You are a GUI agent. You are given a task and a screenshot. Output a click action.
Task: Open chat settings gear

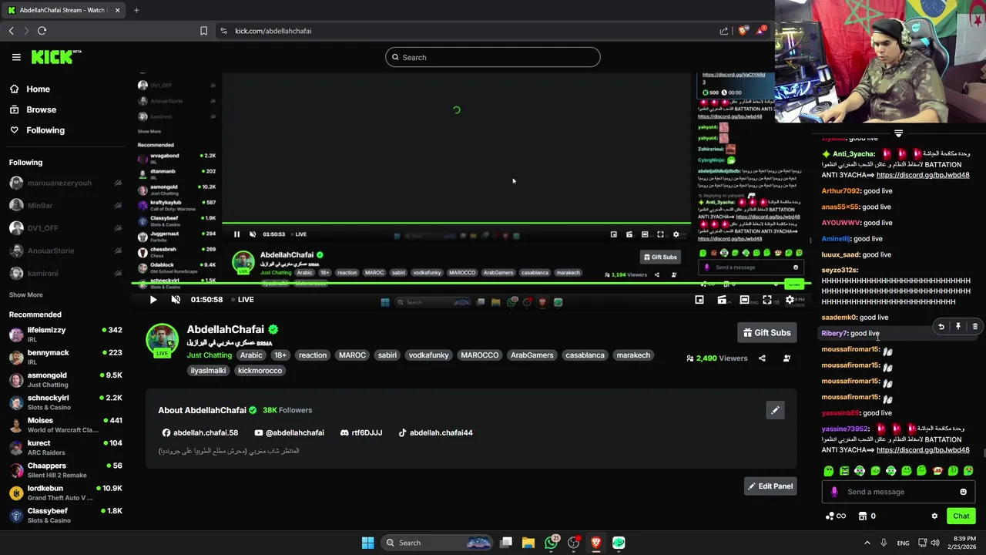pos(934,516)
